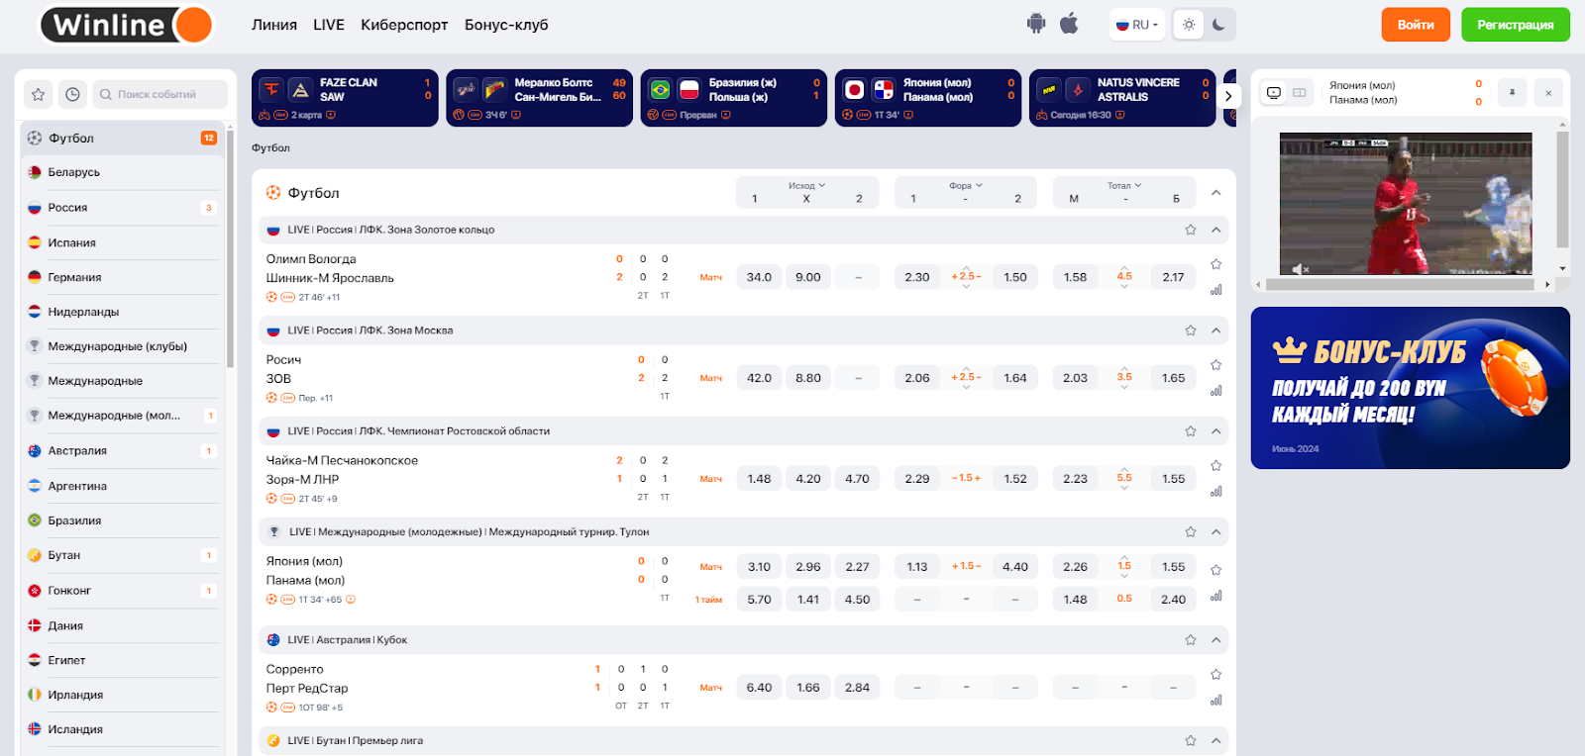The height and width of the screenshot is (756, 1585).
Task: Open the clock time filter icon
Action: point(72,94)
